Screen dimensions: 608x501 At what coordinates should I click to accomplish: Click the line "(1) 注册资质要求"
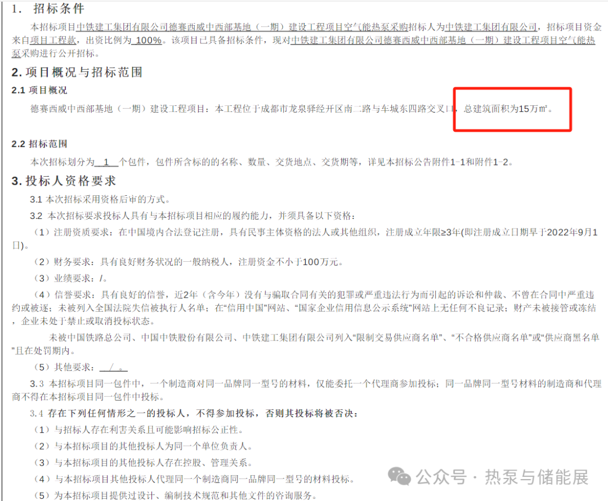[x=305, y=239]
